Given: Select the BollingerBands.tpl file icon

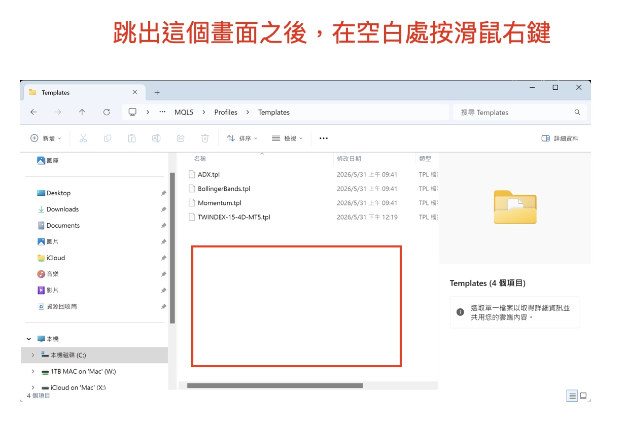Looking at the screenshot, I should pos(192,189).
